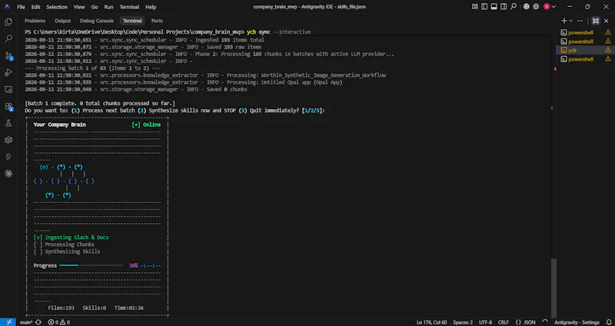The height and width of the screenshot is (326, 615).
Task: Open the Help menu
Action: click(x=151, y=7)
